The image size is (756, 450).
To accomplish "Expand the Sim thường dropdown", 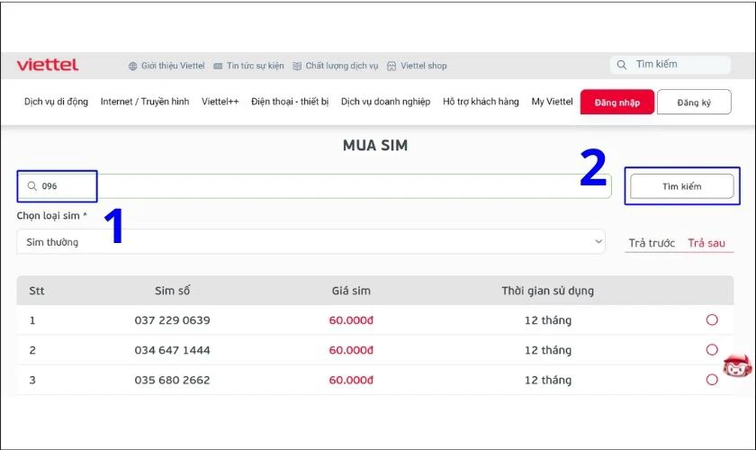I will 310,241.
